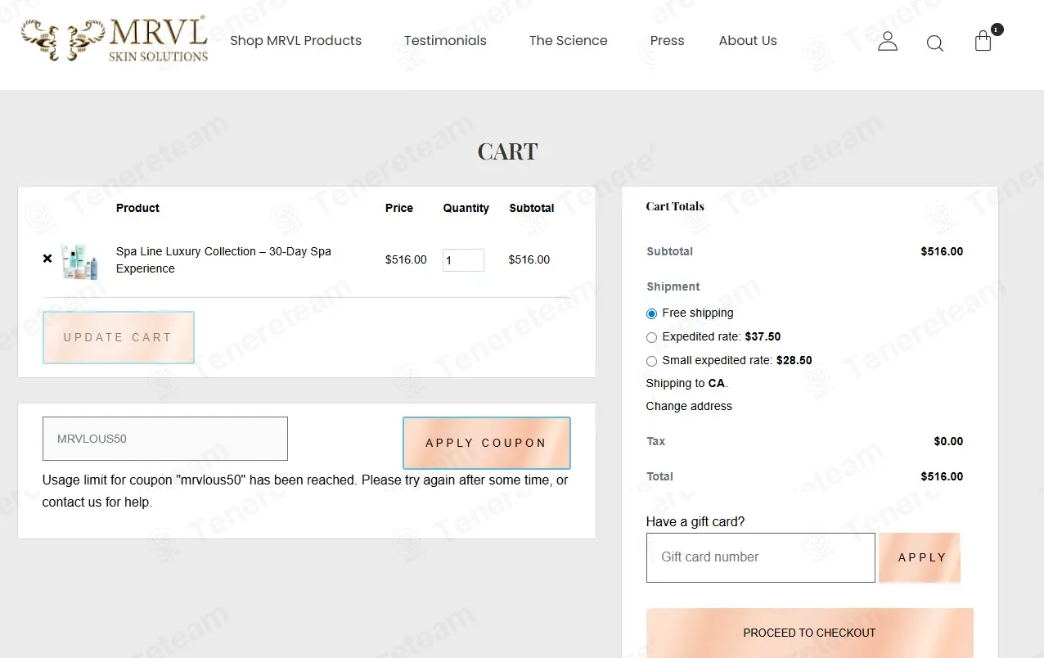Click the Product column header
This screenshot has height=658, width=1044.
[x=137, y=208]
